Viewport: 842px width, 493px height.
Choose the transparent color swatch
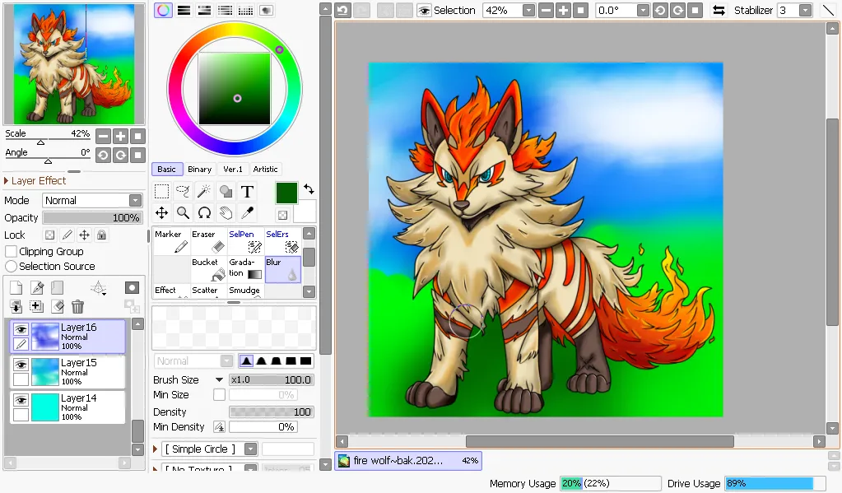click(x=282, y=216)
